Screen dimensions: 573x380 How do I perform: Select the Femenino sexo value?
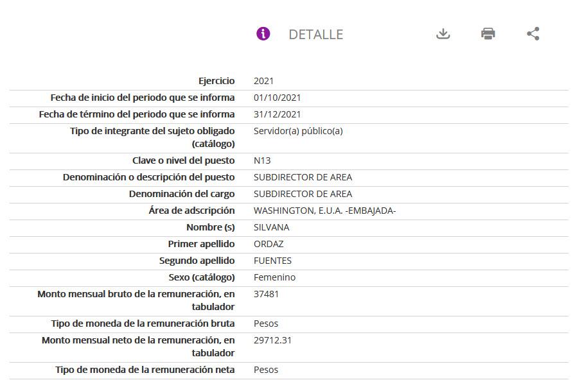click(x=273, y=277)
